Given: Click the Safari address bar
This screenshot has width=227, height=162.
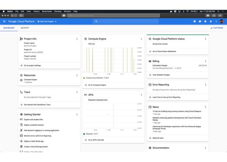Looking at the screenshot, I should pyautogui.click(x=114, y=15).
